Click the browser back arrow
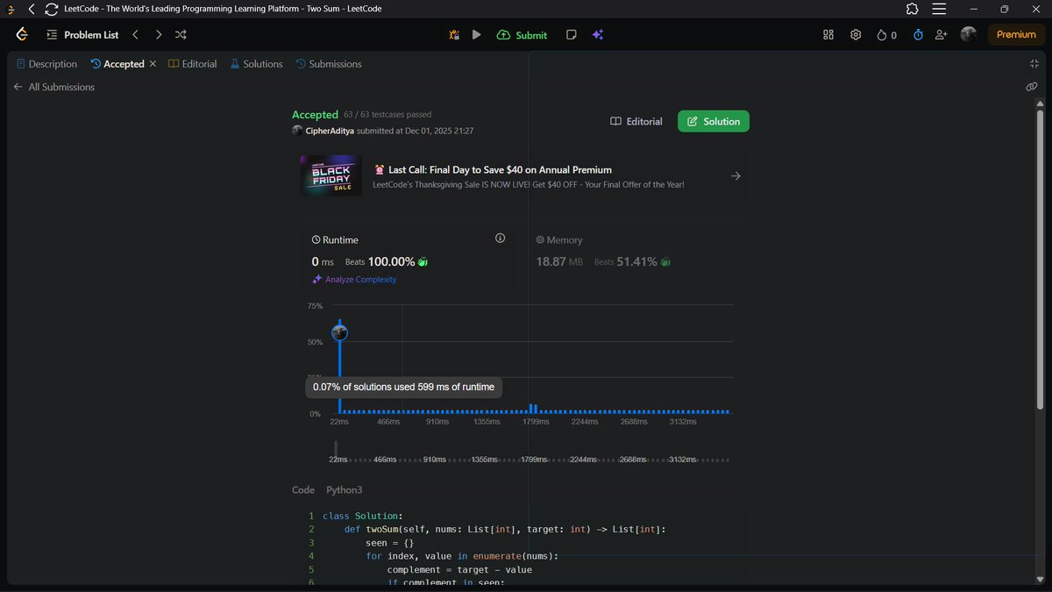1052x592 pixels. (32, 9)
